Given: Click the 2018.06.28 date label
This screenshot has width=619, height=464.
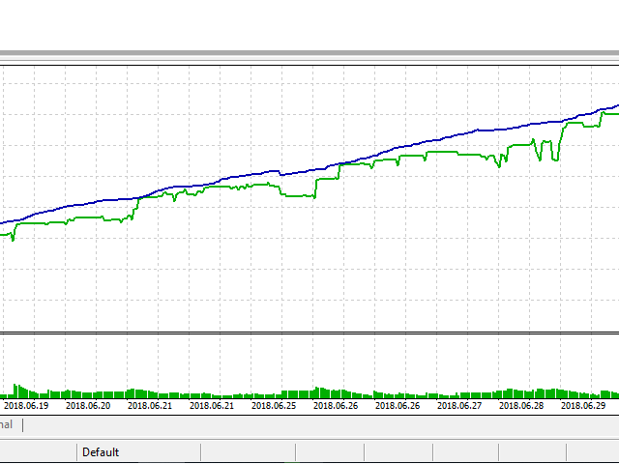Looking at the screenshot, I should pyautogui.click(x=522, y=406).
